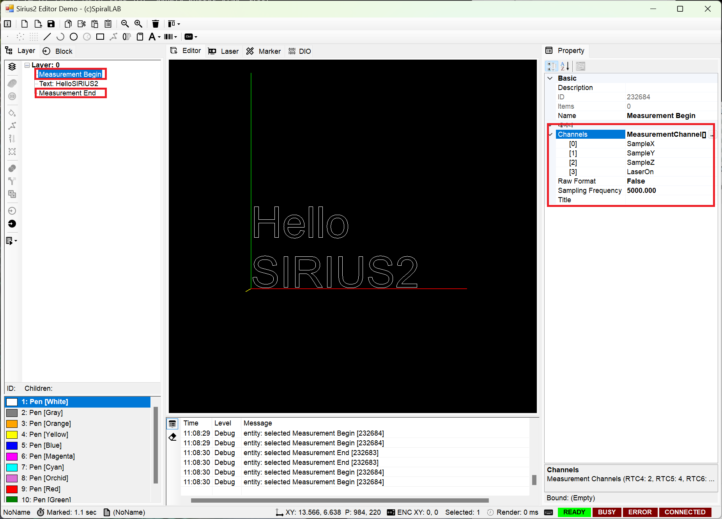The width and height of the screenshot is (722, 519).
Task: Open the film-play dropdown at sidebar bottom
Action: 12,241
